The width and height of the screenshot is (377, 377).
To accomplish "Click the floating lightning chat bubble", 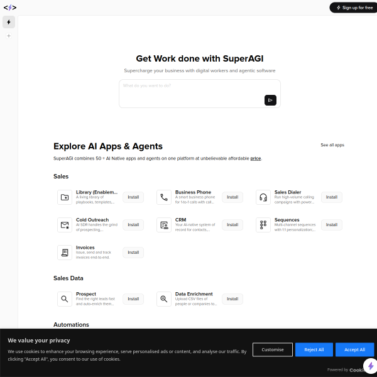I will coord(370,366).
